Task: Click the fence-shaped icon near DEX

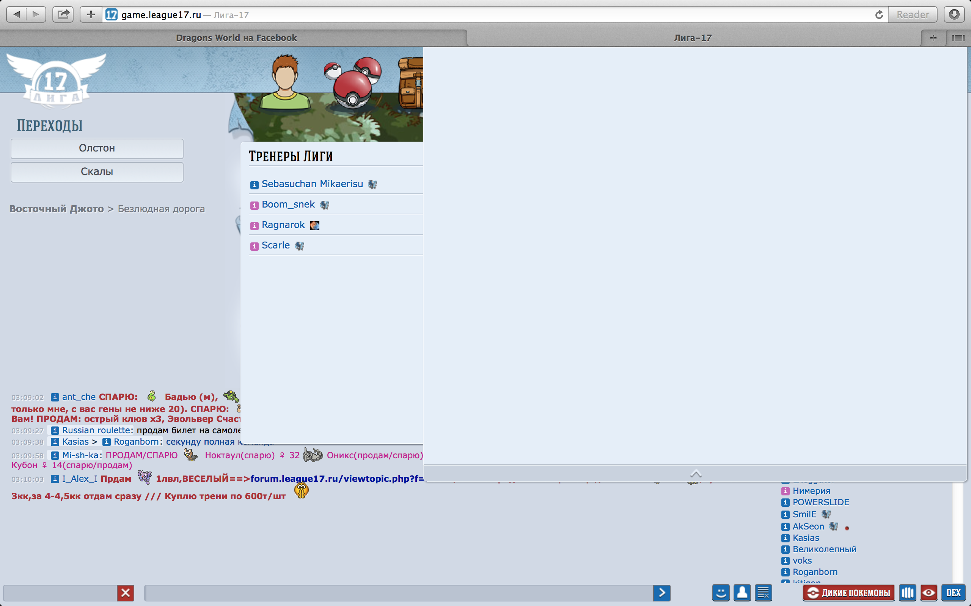Action: coord(907,592)
